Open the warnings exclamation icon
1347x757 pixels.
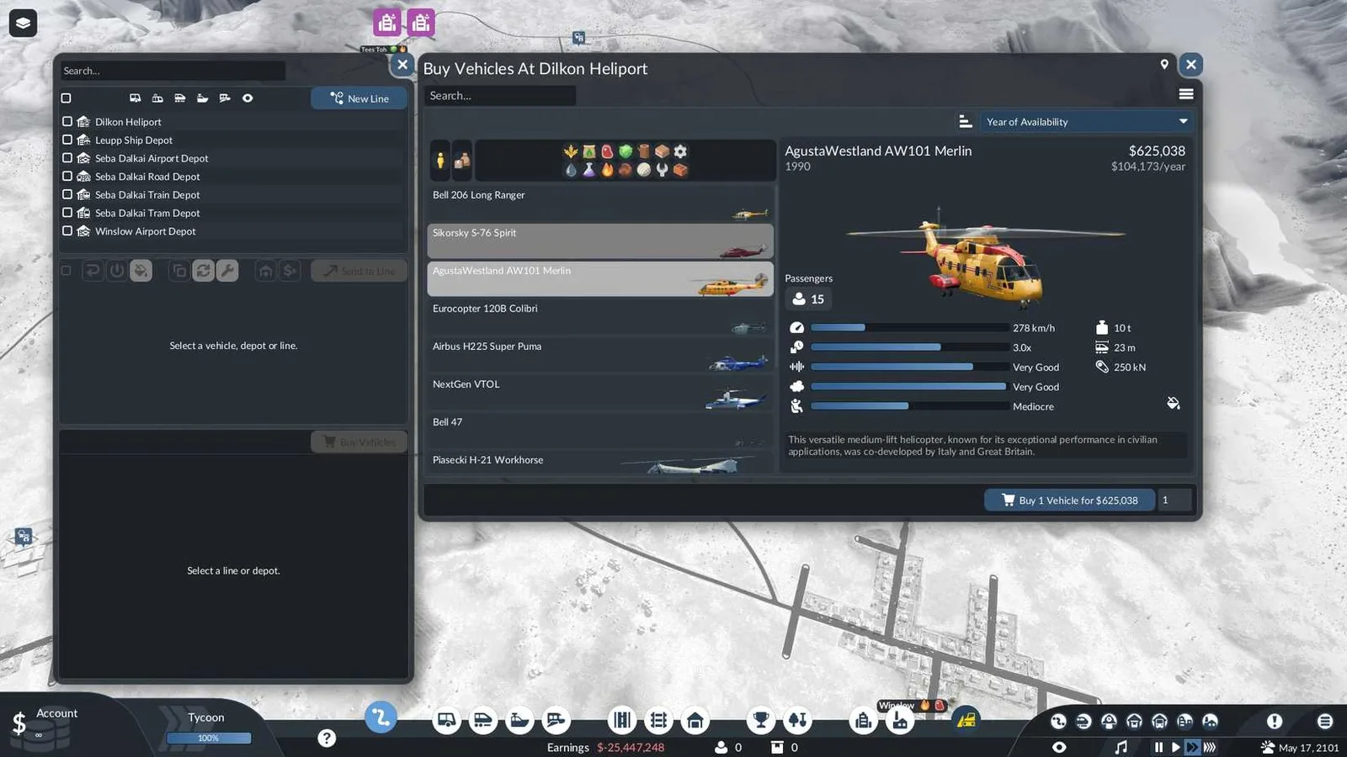click(1275, 721)
